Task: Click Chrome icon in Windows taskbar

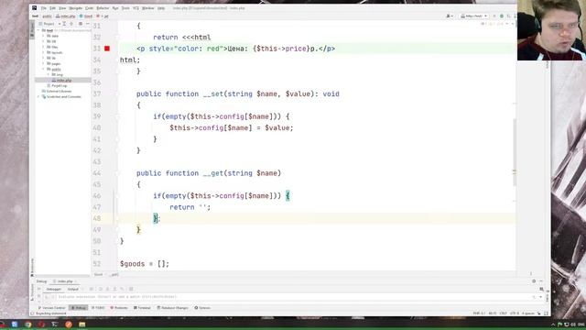Action: click(x=28, y=324)
